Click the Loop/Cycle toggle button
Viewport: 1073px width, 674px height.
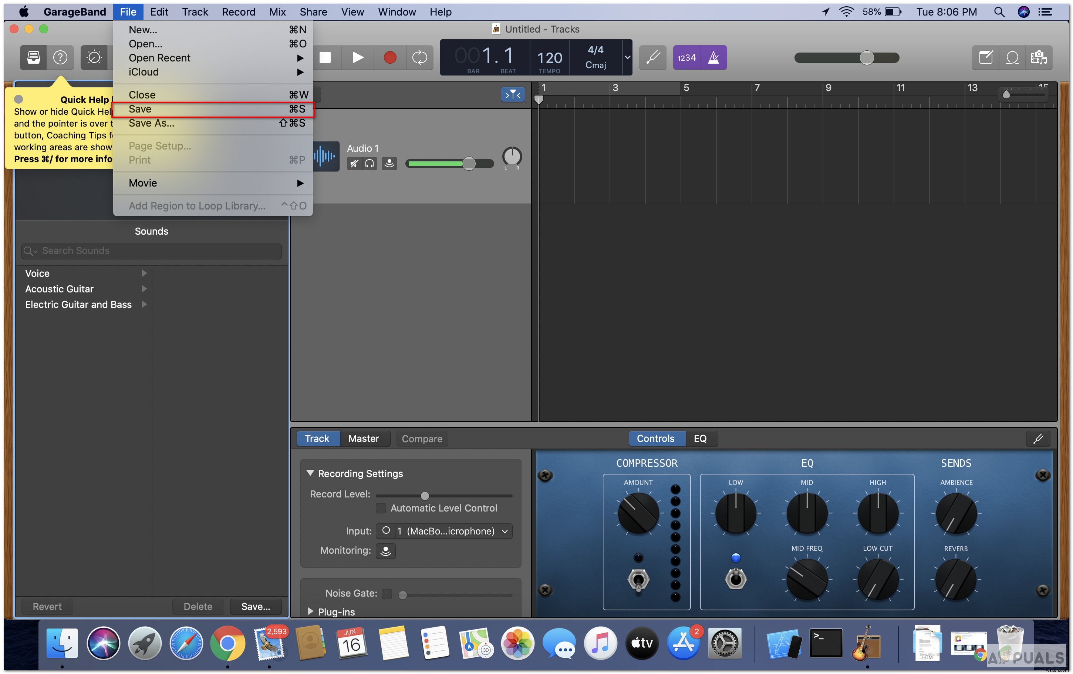(x=420, y=57)
